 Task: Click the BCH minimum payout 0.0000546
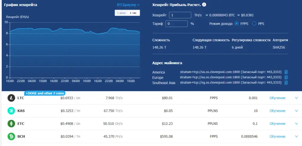point(249,137)
